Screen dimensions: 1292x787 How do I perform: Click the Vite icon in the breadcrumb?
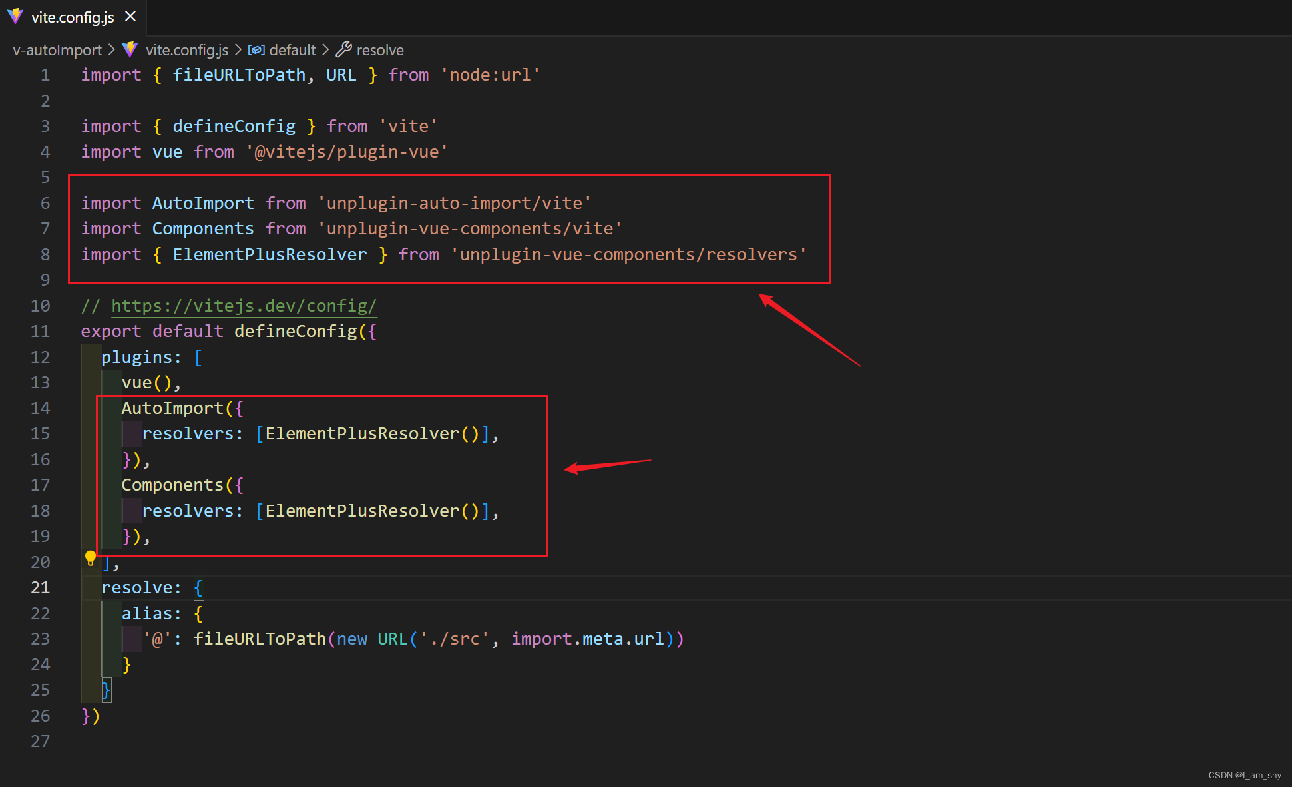[130, 49]
